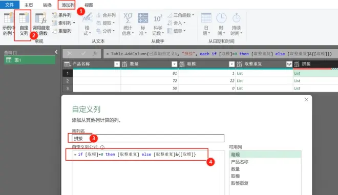The height and width of the screenshot is (195, 338).
Task: Add a 条件列
Action: click(x=62, y=15)
